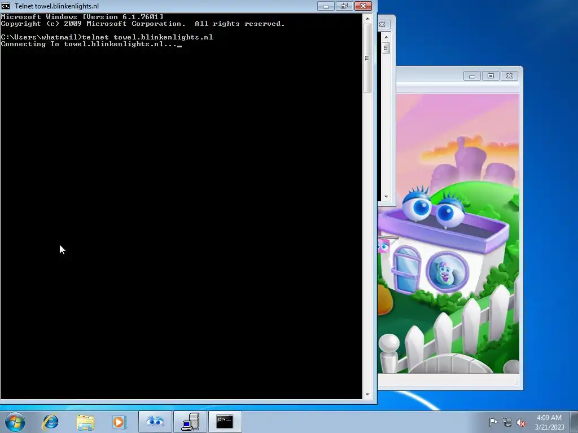Close the small window behind Telnet
This screenshot has height=433, width=578.
click(383, 25)
